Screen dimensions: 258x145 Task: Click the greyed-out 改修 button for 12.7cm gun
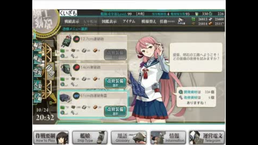(x=115, y=55)
